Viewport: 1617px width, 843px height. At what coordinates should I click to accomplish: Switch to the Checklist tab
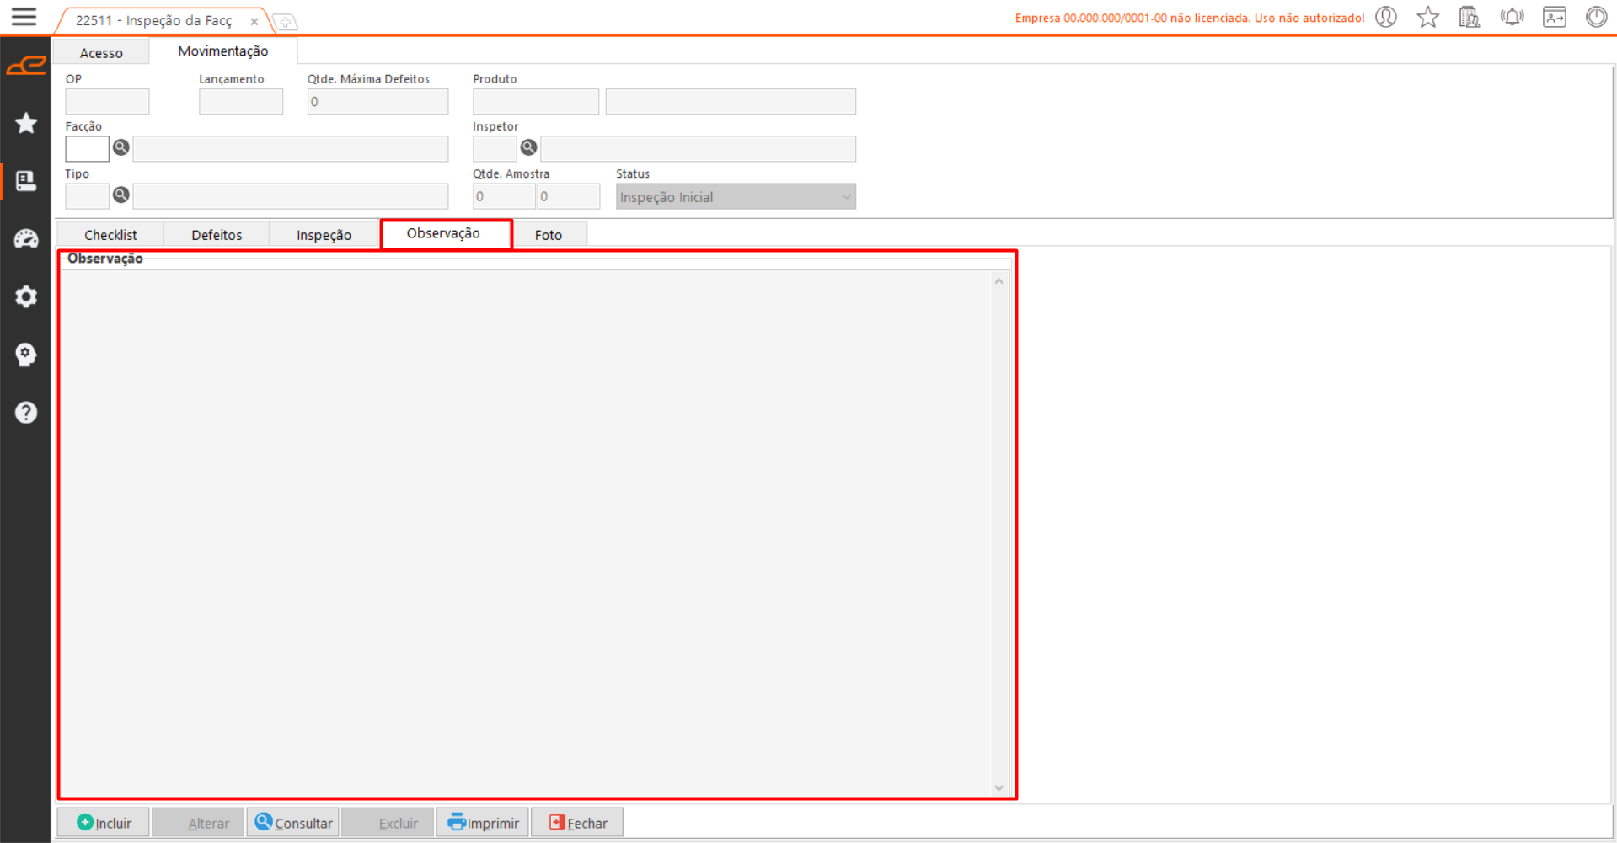(110, 235)
